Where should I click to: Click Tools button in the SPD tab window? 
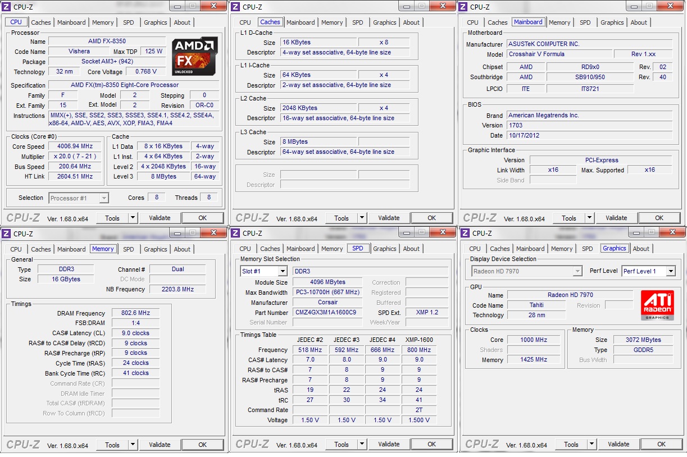(x=342, y=444)
